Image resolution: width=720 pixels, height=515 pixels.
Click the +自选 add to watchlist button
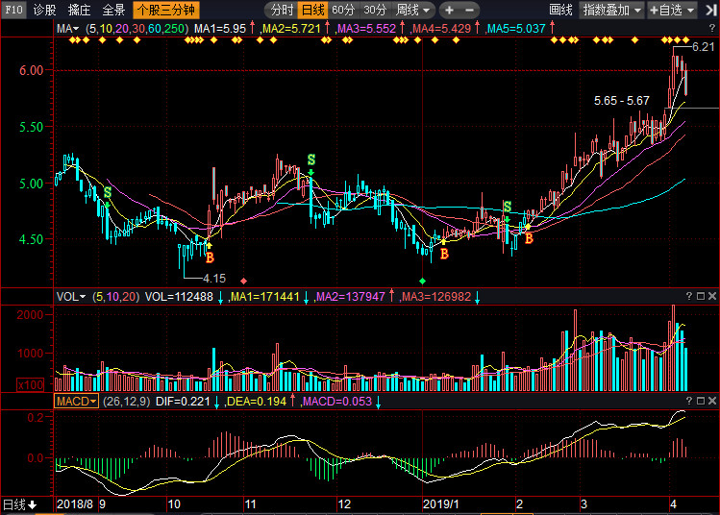(676, 10)
